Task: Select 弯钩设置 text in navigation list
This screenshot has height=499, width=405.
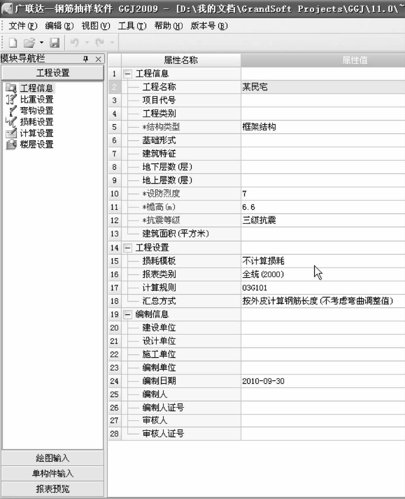Action: point(37,111)
